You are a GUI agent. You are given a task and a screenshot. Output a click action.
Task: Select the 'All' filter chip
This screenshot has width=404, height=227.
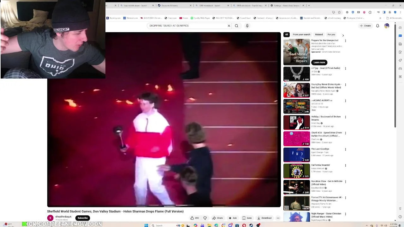(x=287, y=35)
